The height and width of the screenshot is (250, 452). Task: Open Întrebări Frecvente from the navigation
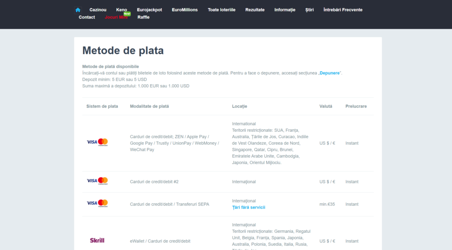click(343, 10)
